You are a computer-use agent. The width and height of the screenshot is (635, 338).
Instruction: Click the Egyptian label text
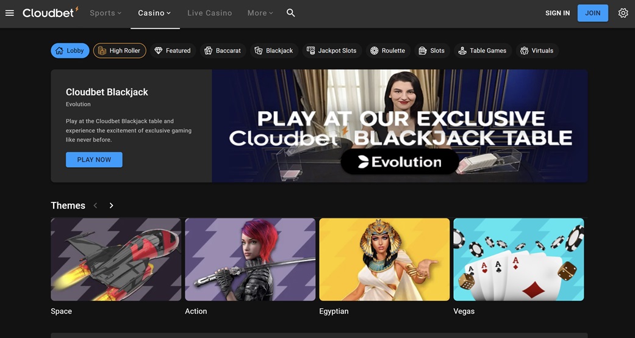click(x=334, y=311)
